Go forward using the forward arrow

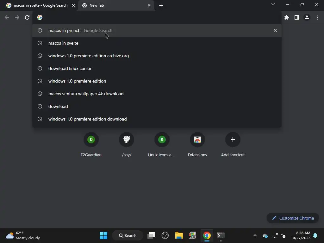(17, 18)
